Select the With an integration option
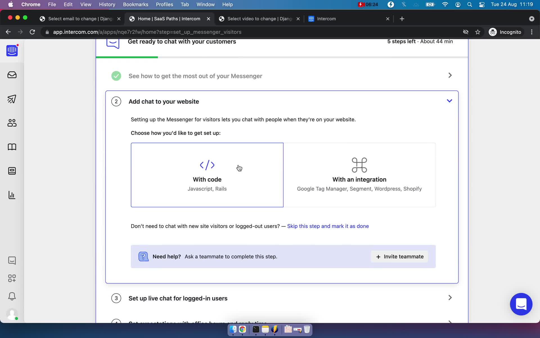Image resolution: width=540 pixels, height=338 pixels. (x=359, y=174)
